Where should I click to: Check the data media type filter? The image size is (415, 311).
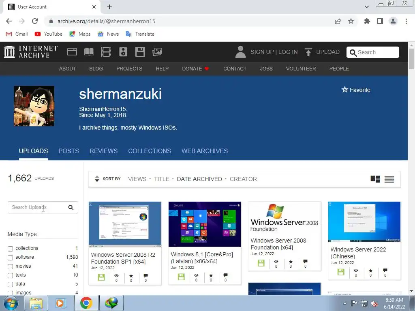tap(10, 285)
